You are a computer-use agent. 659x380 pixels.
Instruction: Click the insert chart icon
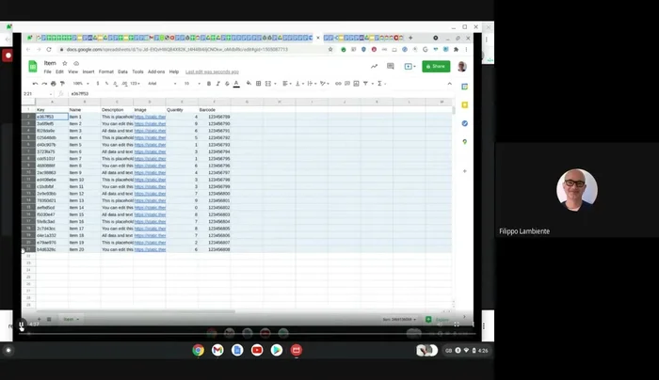tap(356, 84)
